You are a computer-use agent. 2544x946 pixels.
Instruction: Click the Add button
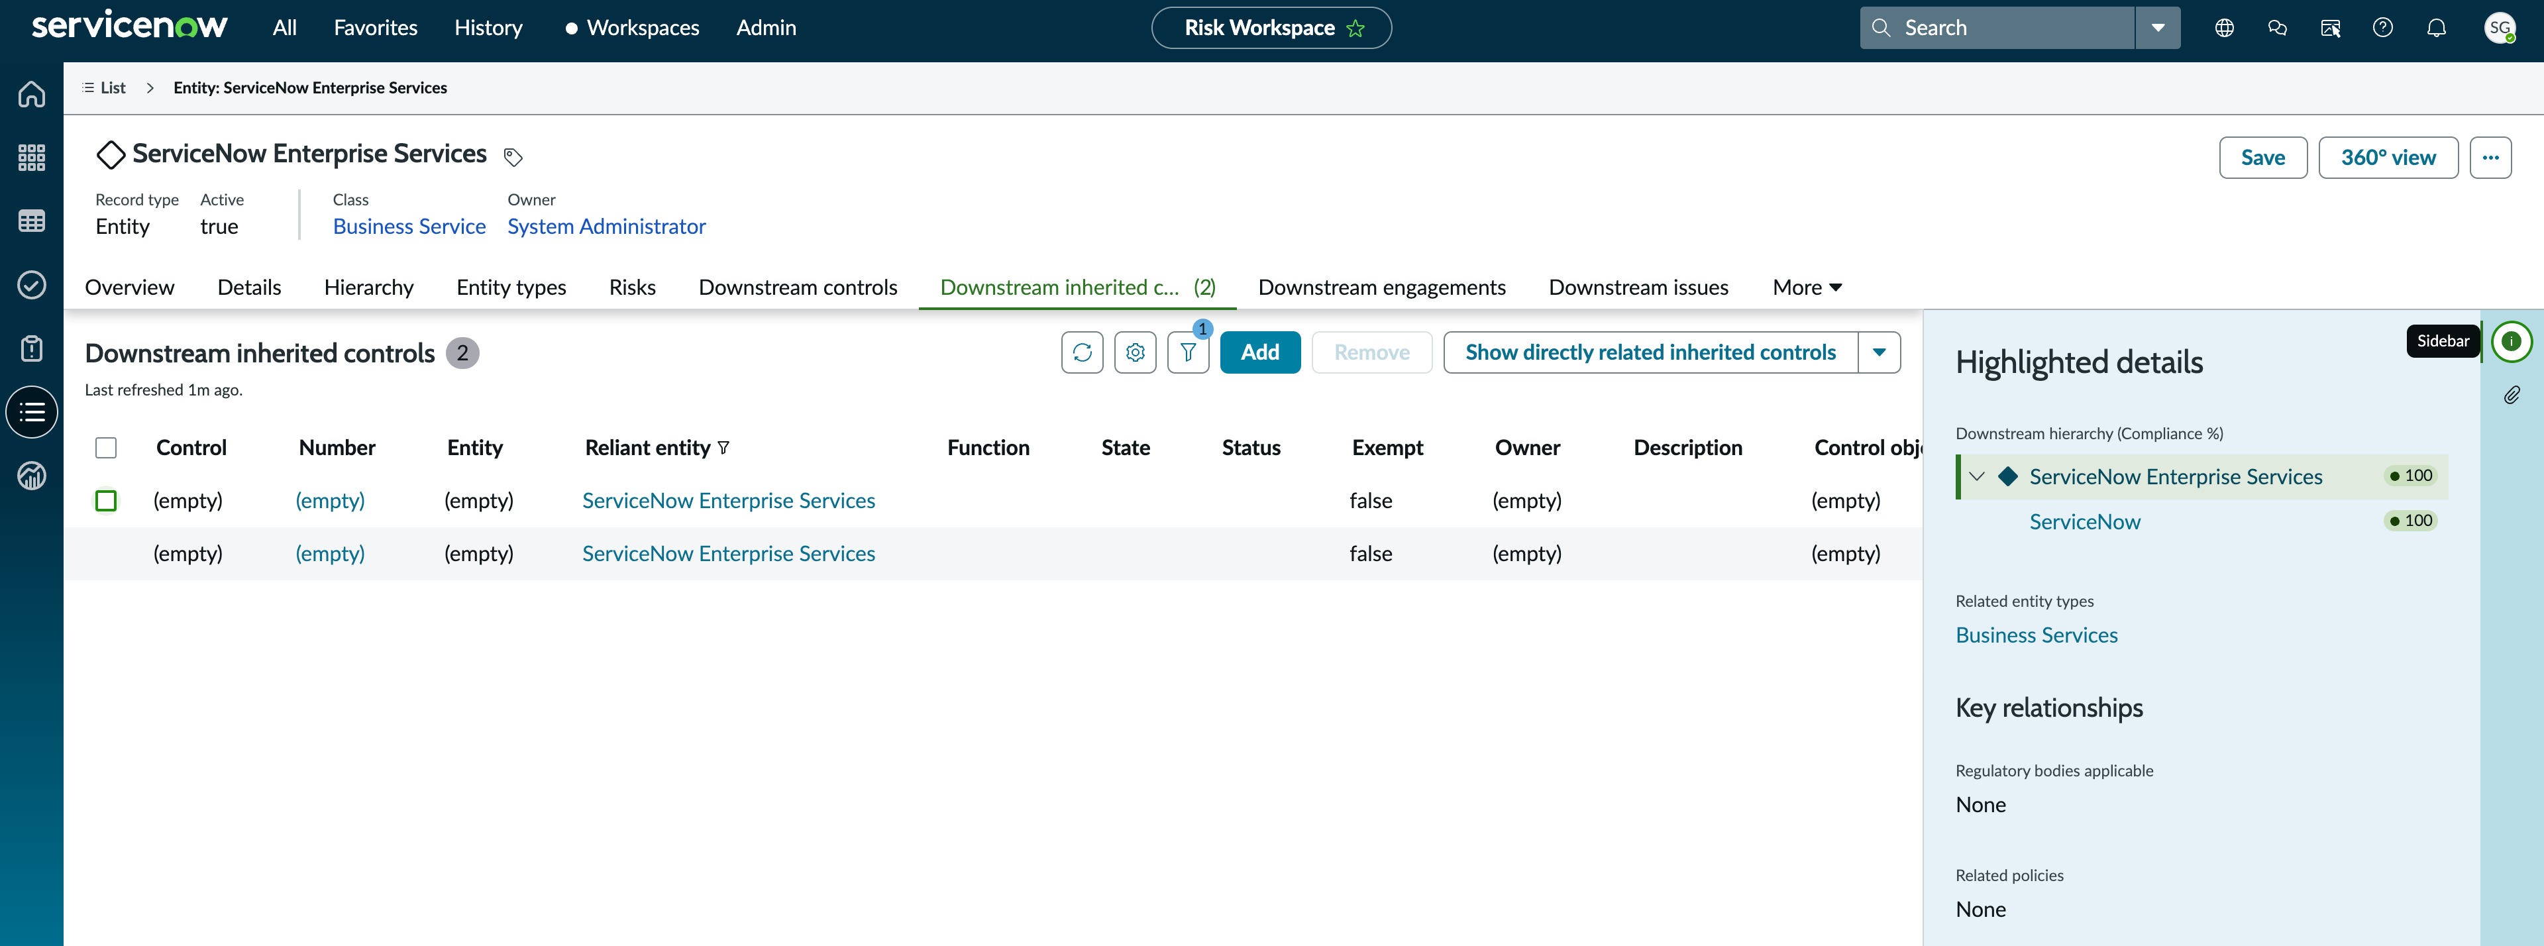[1260, 352]
